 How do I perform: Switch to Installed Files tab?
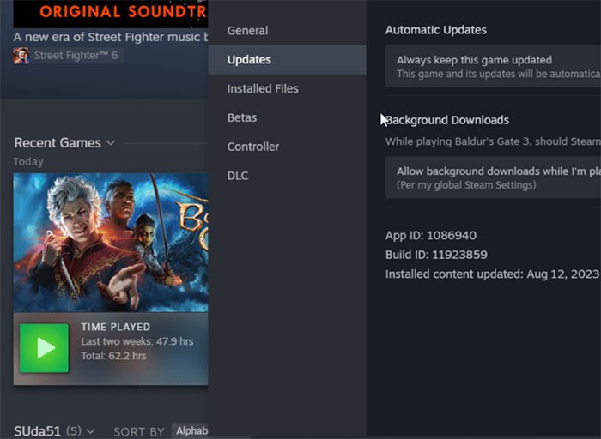click(263, 89)
